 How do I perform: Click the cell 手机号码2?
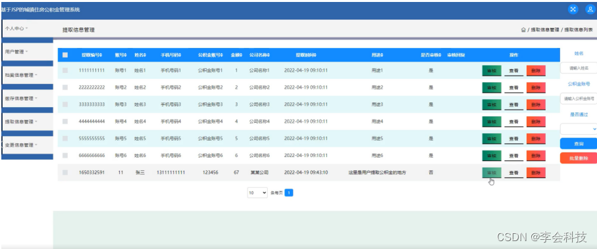tap(170, 87)
